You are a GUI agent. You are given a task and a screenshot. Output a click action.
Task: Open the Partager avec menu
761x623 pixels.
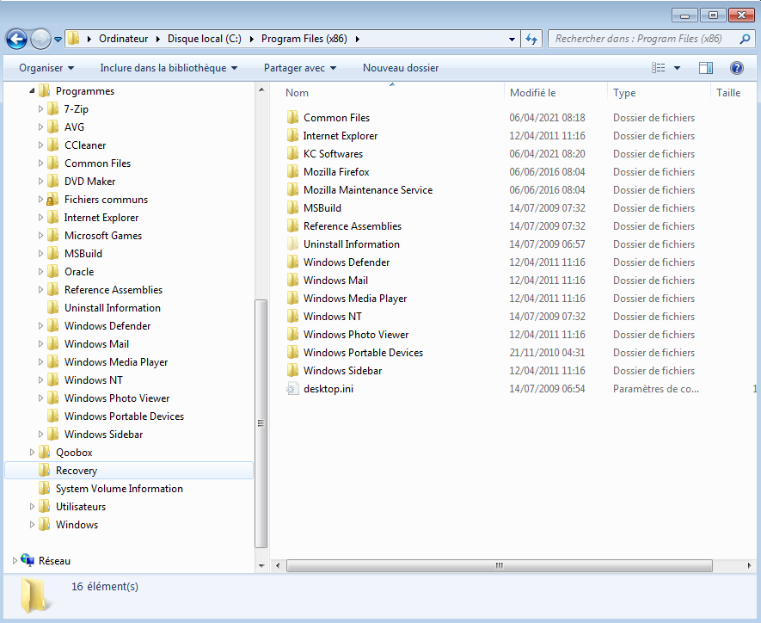(300, 68)
